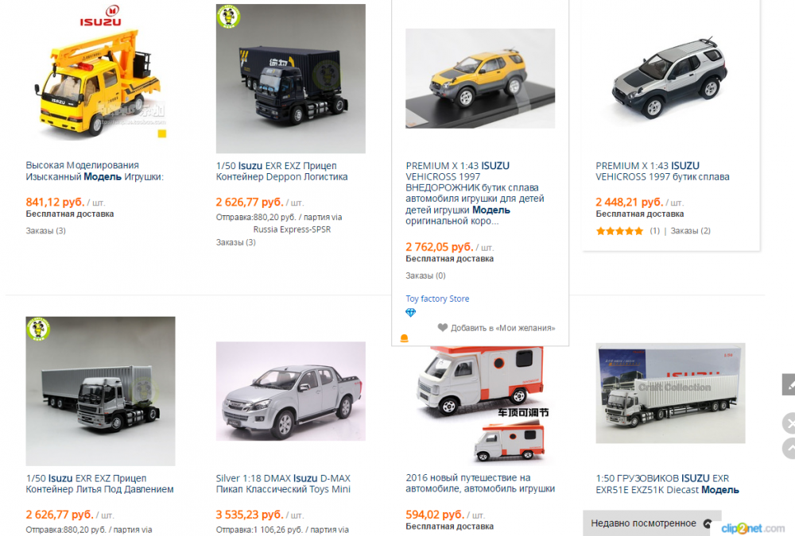
Task: Open yellow VehiCROSS 1997 product image
Action: [x=480, y=79]
